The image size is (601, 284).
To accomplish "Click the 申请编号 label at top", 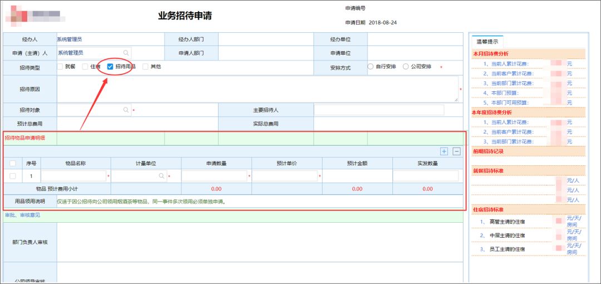I will coord(355,8).
